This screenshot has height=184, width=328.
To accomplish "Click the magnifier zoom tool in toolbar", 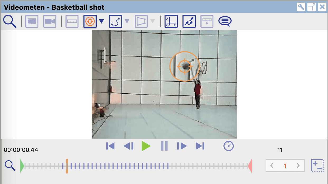I will point(10,21).
